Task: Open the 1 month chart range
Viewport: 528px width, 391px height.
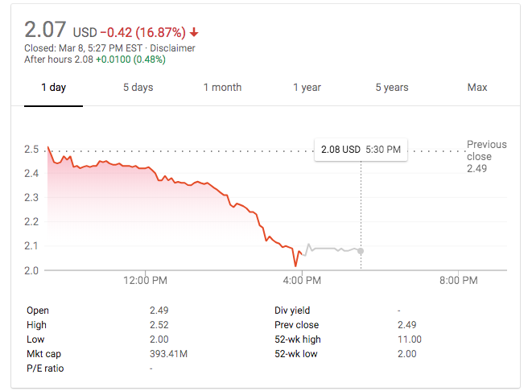Action: click(x=222, y=87)
